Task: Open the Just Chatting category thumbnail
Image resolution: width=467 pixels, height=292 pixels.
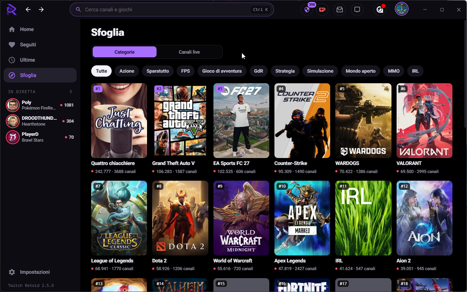Action: 119,120
